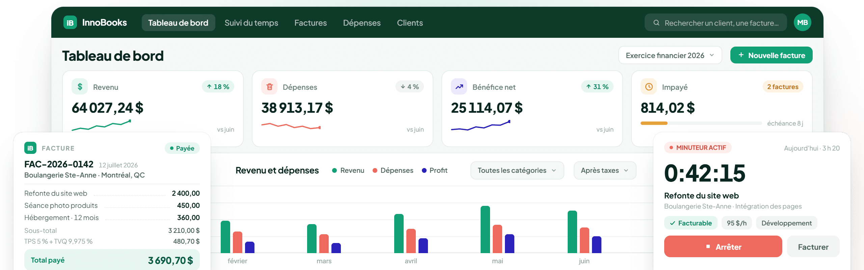Click the Dépenses amount 38 913,17 $
Image resolution: width=864 pixels, height=270 pixels.
(297, 108)
